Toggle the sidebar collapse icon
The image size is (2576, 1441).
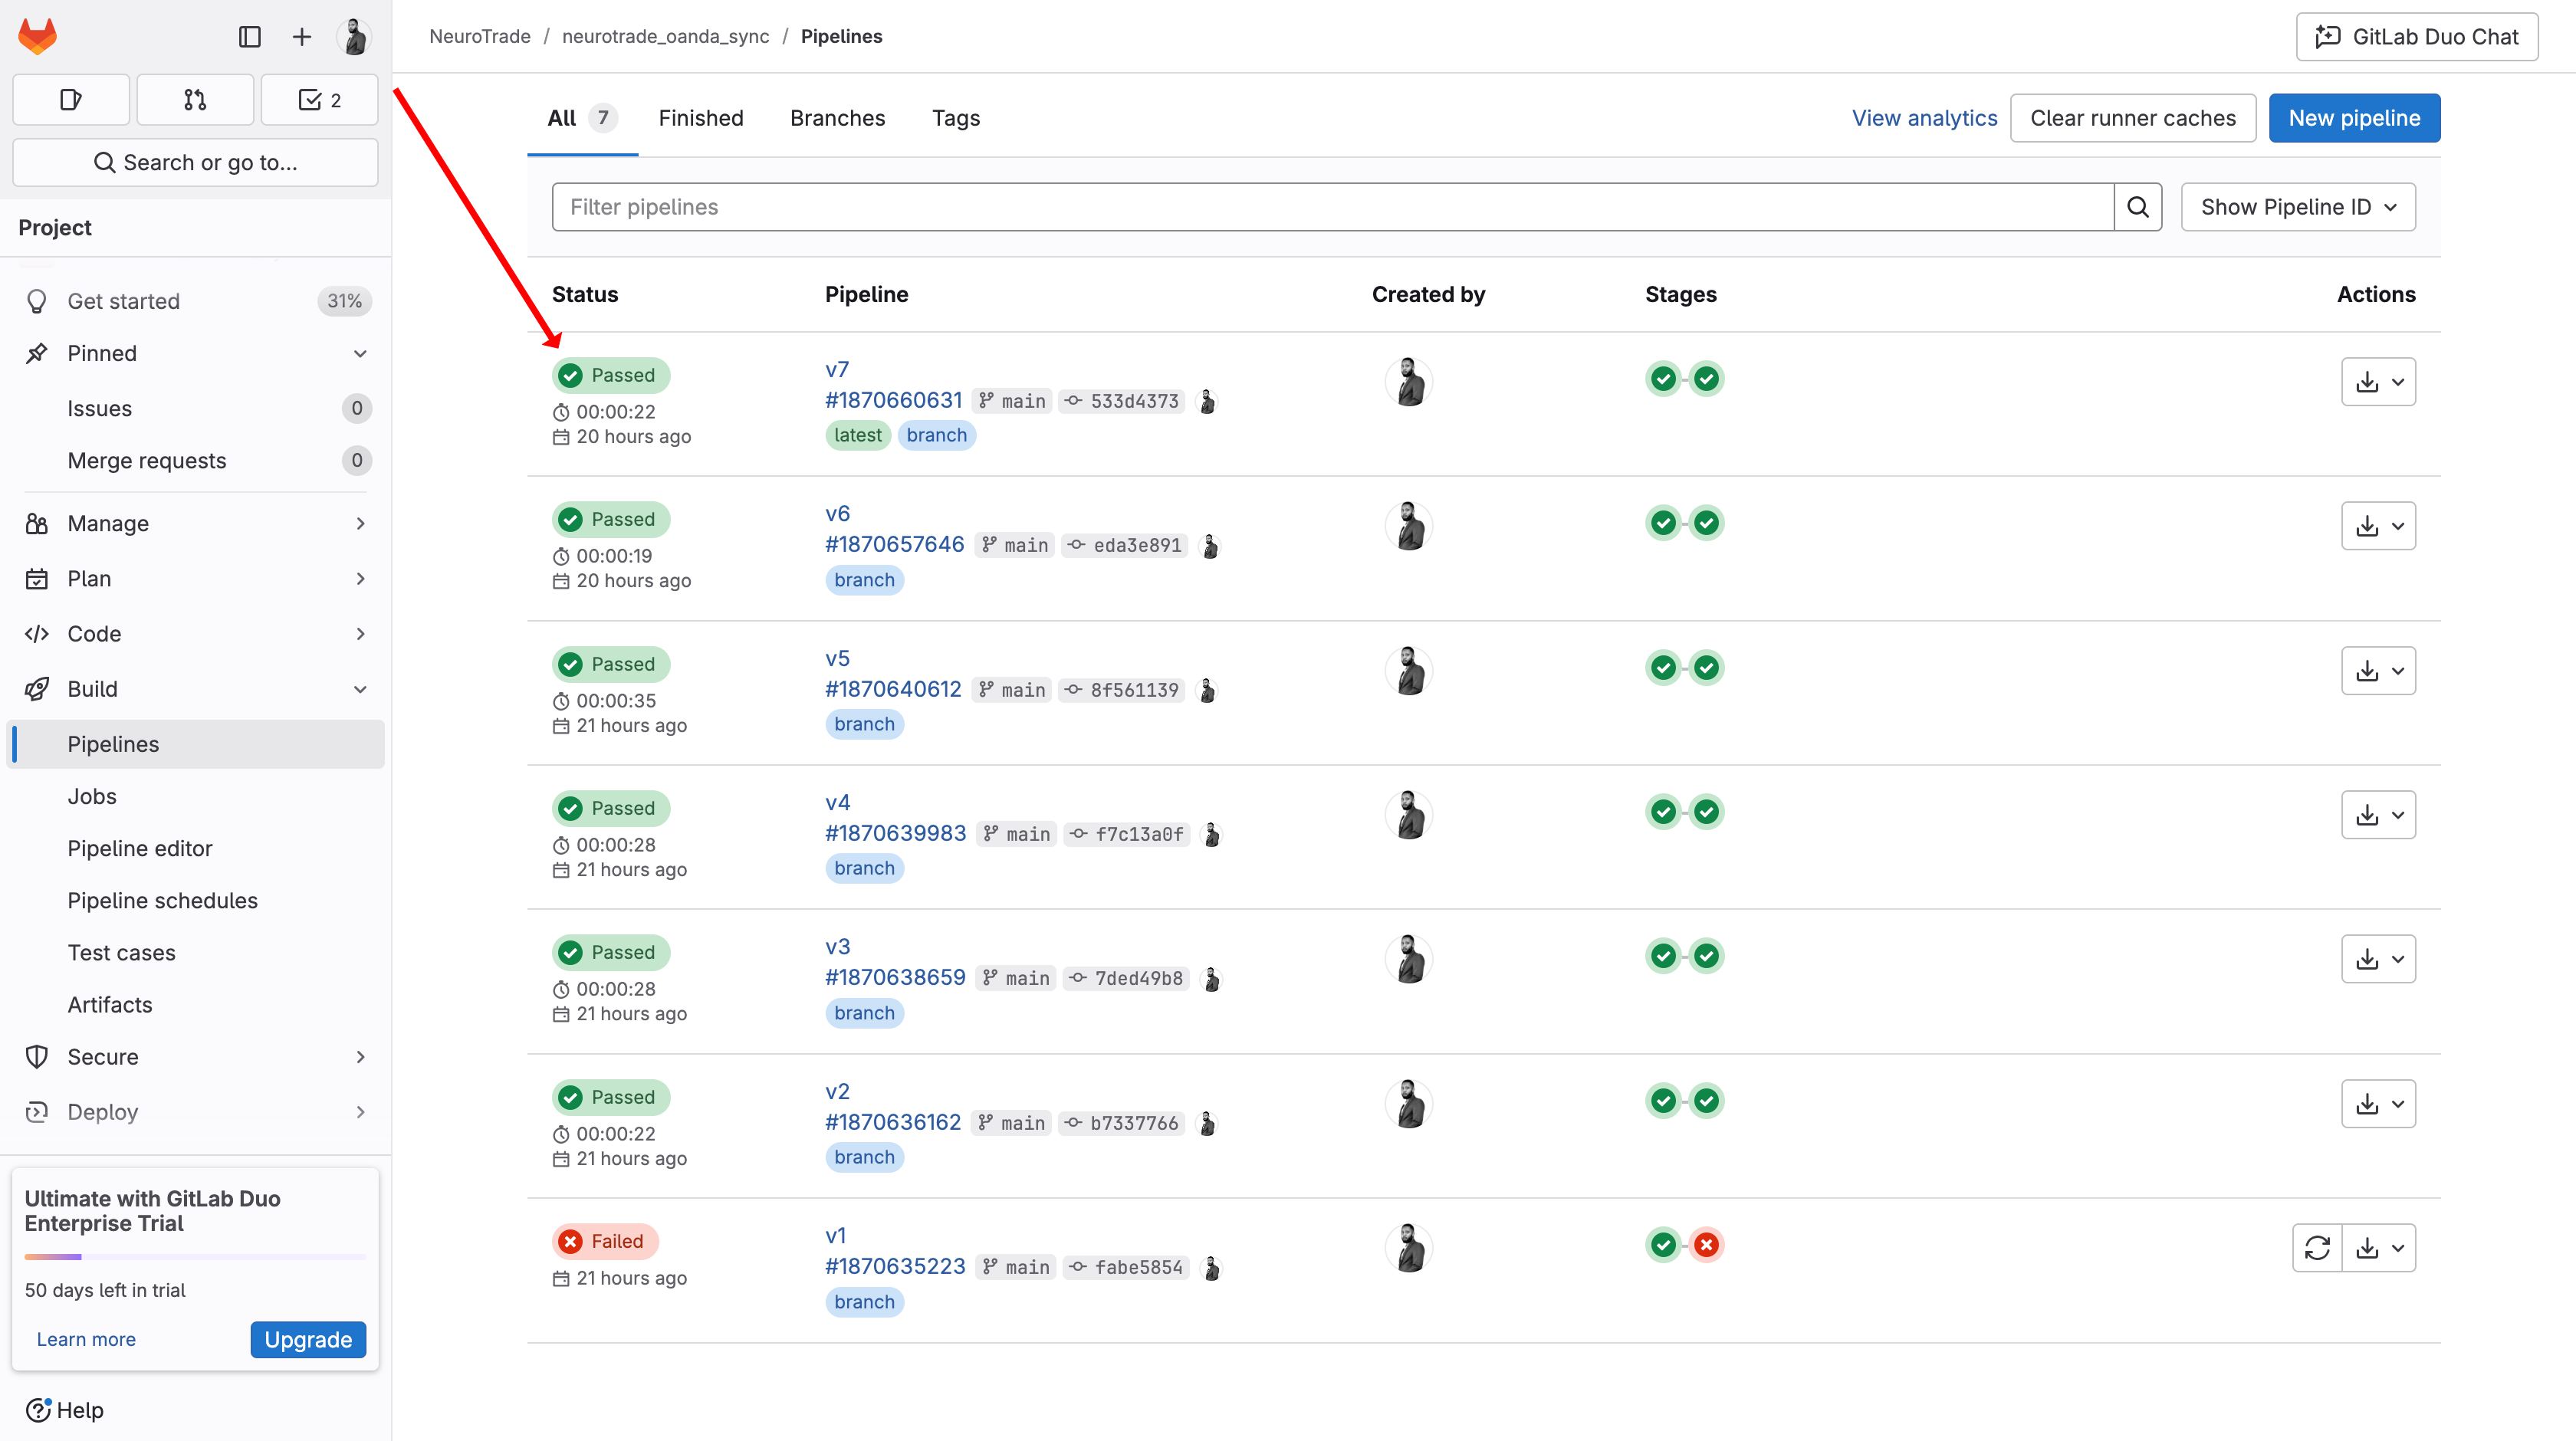(x=250, y=37)
